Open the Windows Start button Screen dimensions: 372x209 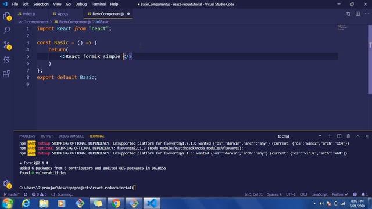coord(8,203)
